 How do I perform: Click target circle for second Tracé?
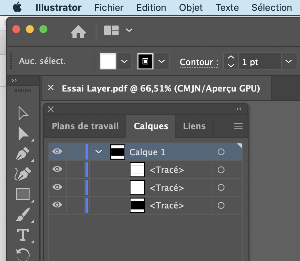pos(221,187)
